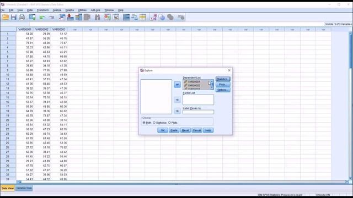Screen dimensions: 353x198
Task: Open the Analyze menu
Action: click(x=57, y=10)
